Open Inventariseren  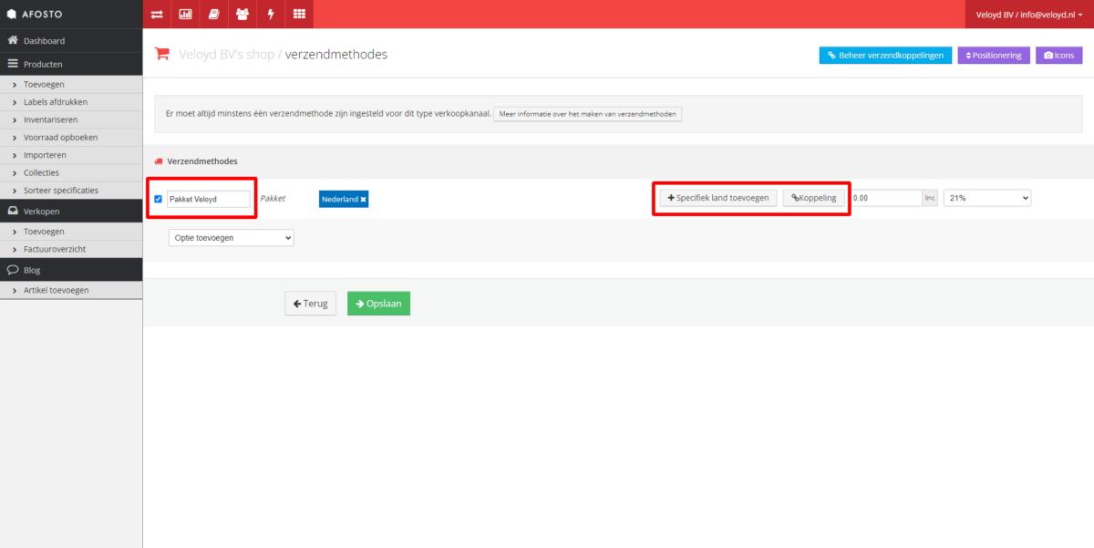[x=71, y=119]
